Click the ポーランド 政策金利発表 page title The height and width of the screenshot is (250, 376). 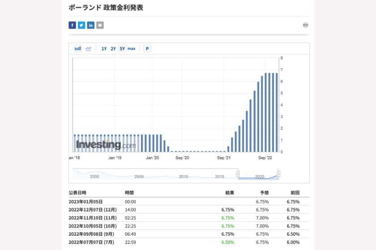(106, 8)
